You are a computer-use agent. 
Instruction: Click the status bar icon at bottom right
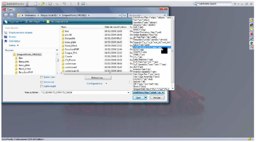click(x=249, y=139)
